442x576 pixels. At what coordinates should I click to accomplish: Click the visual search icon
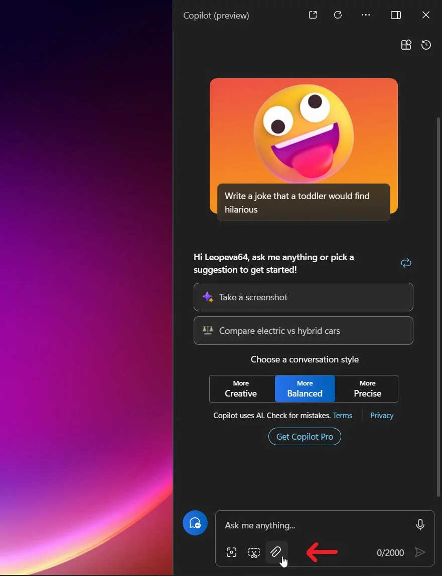pos(231,552)
